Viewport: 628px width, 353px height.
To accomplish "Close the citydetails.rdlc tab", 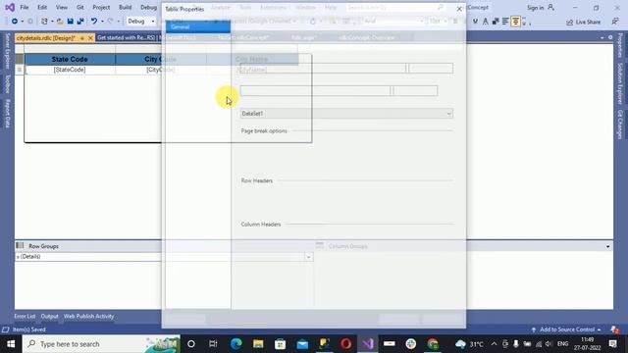I will (90, 38).
